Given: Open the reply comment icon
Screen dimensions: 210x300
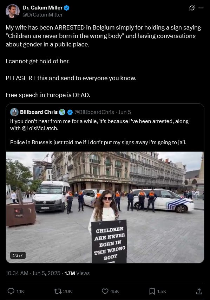Looking at the screenshot, I should click(x=11, y=291).
